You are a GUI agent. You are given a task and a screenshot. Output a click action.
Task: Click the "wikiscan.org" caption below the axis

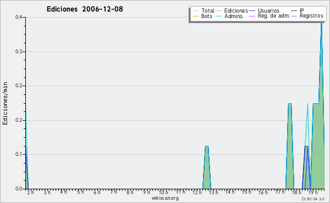(165, 198)
